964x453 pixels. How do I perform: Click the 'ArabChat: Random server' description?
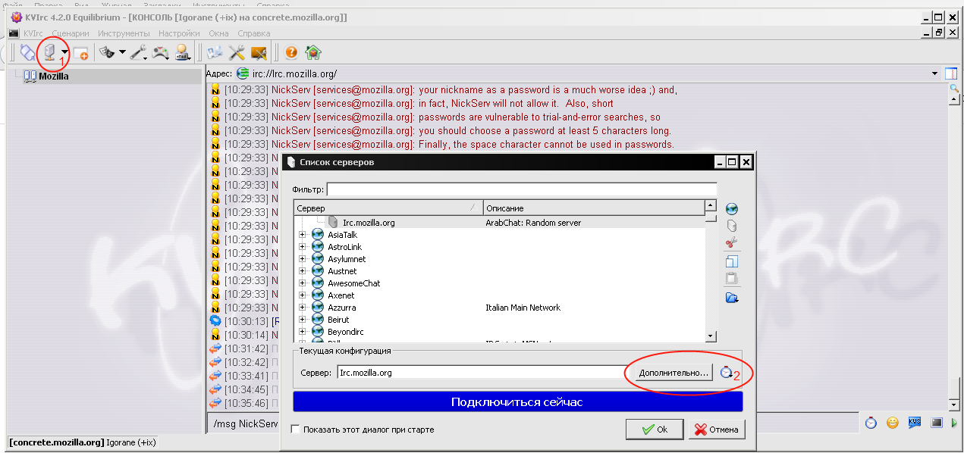(x=532, y=223)
